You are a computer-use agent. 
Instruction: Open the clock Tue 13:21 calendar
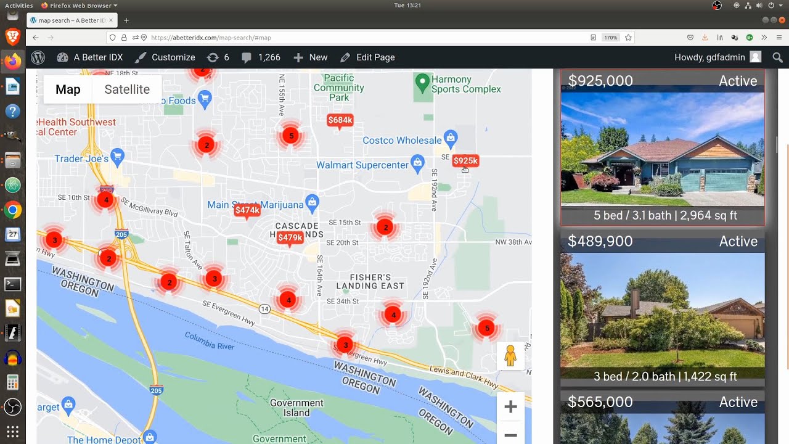pyautogui.click(x=407, y=6)
